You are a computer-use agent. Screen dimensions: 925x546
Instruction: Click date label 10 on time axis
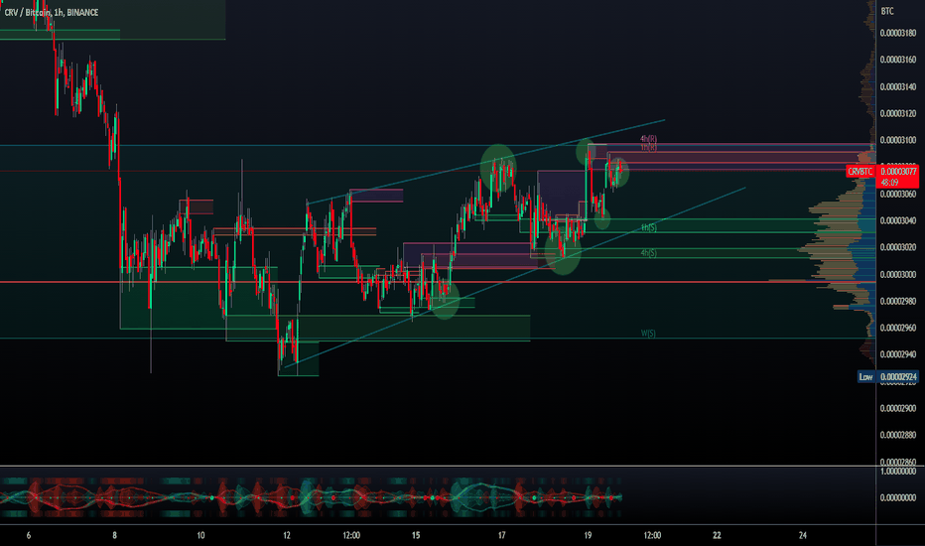200,535
